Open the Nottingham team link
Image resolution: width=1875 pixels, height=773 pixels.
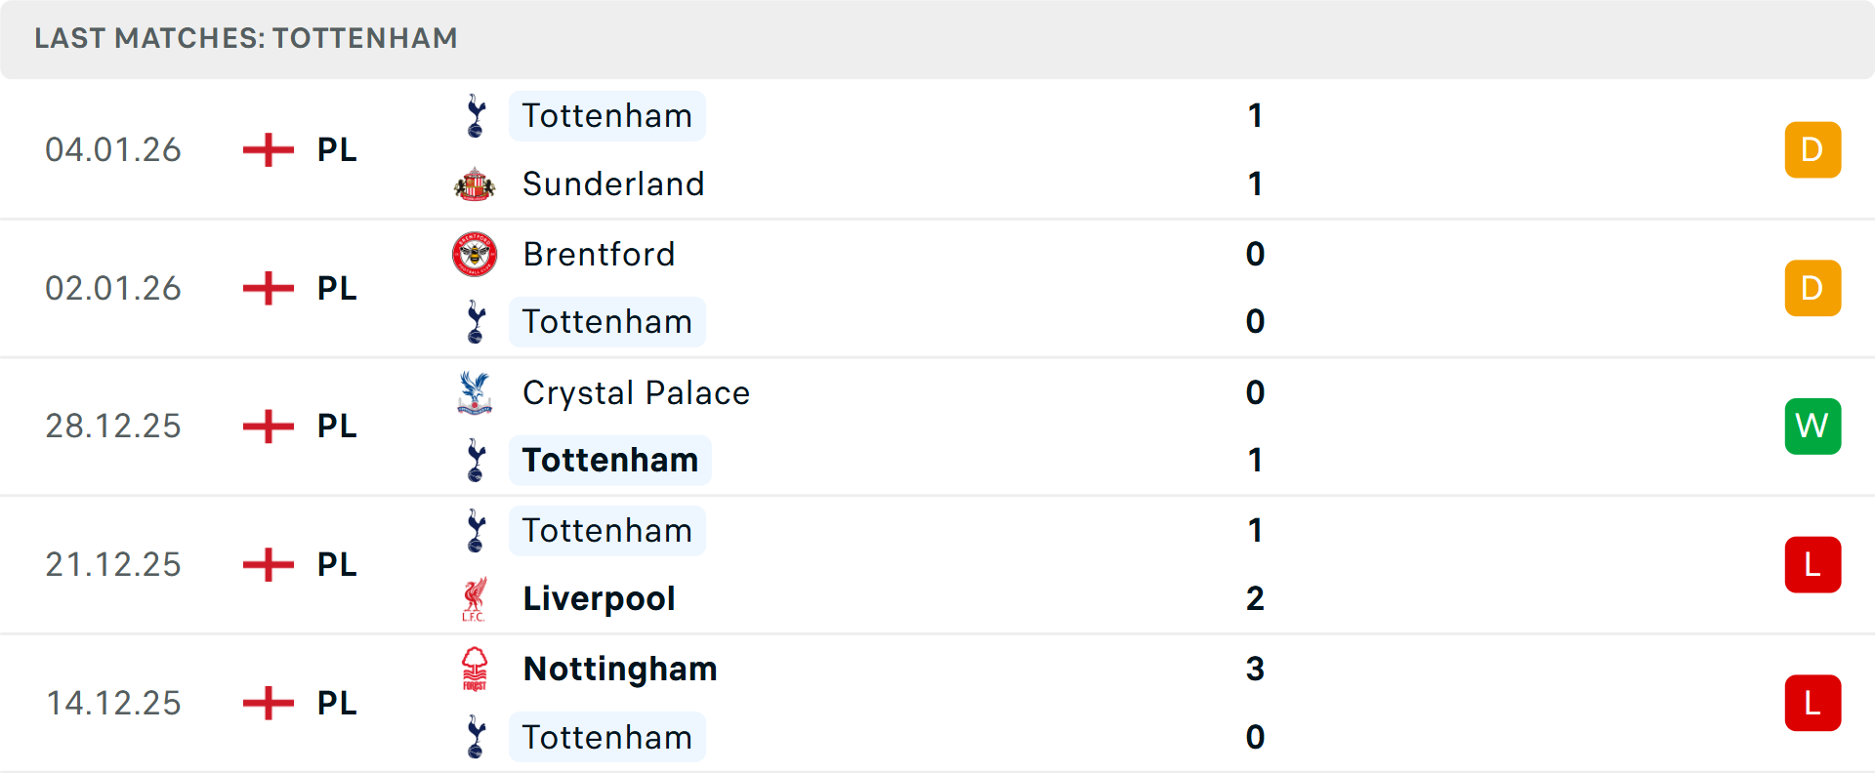point(620,670)
